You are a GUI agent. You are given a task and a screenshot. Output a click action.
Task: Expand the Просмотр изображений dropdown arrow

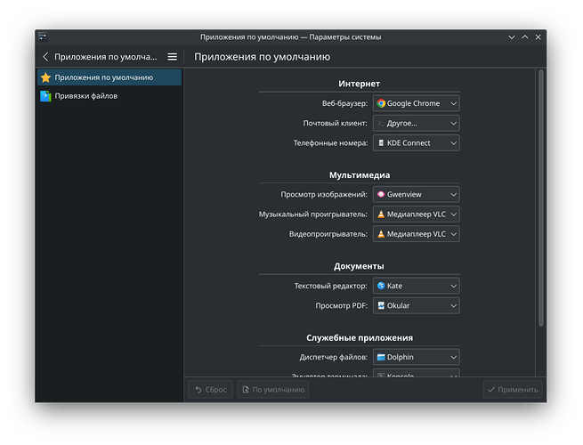(453, 194)
